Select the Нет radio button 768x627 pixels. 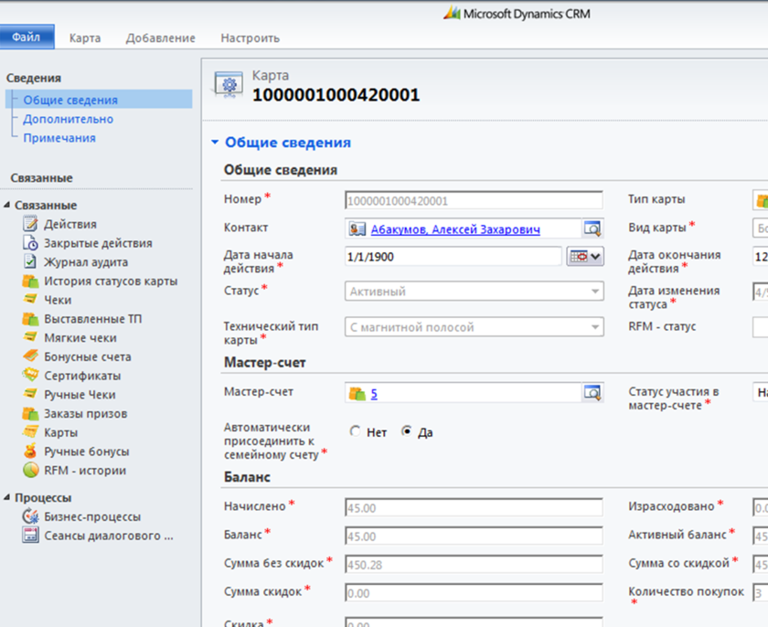click(356, 432)
